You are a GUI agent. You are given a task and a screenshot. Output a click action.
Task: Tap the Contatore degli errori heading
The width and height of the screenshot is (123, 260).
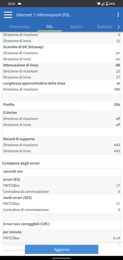click(x=21, y=163)
